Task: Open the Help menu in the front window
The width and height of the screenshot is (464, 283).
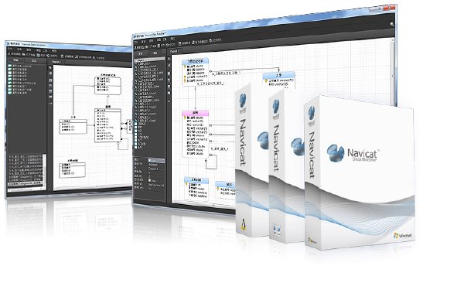Action: click(172, 38)
